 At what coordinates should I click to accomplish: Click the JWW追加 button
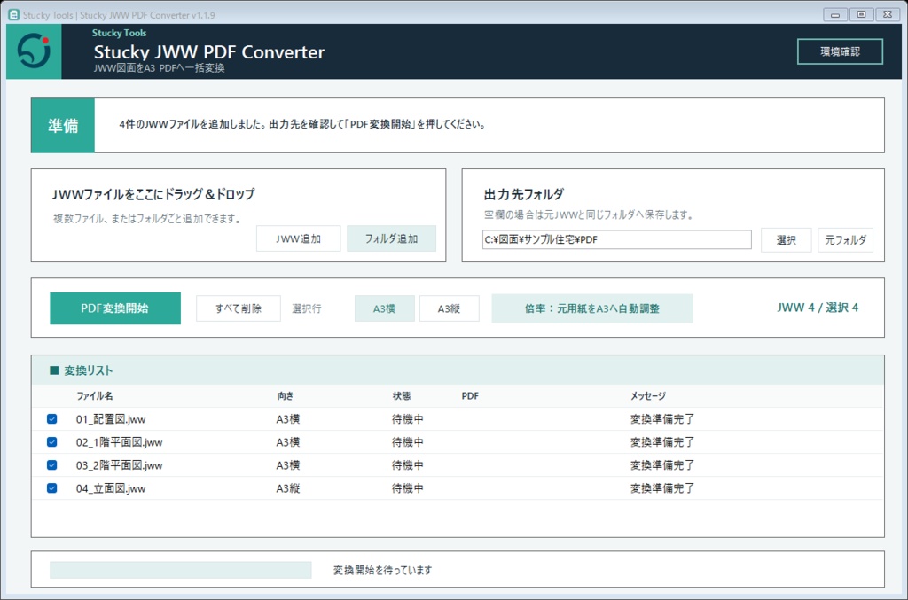pyautogui.click(x=298, y=238)
